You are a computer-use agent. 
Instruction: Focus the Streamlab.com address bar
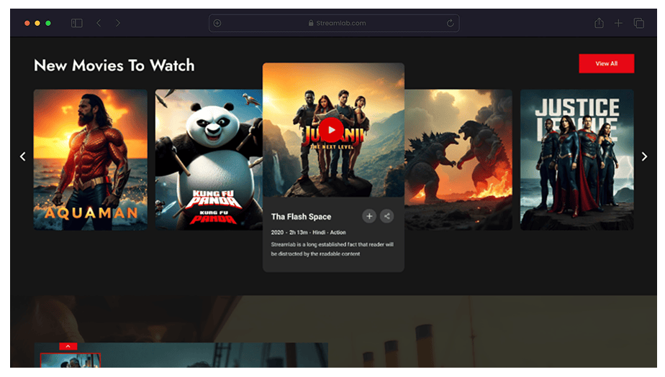[335, 23]
